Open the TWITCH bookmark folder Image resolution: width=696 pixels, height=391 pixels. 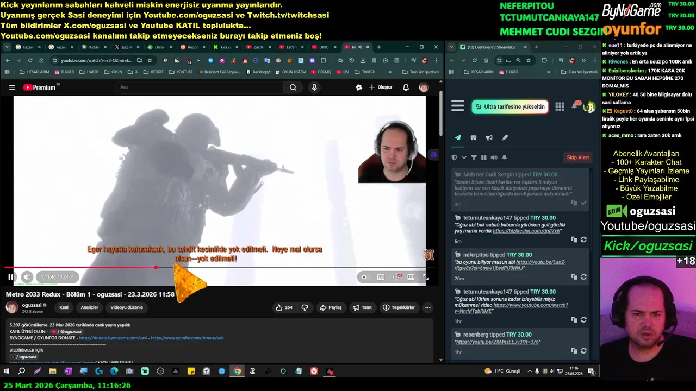pyautogui.click(x=365, y=72)
